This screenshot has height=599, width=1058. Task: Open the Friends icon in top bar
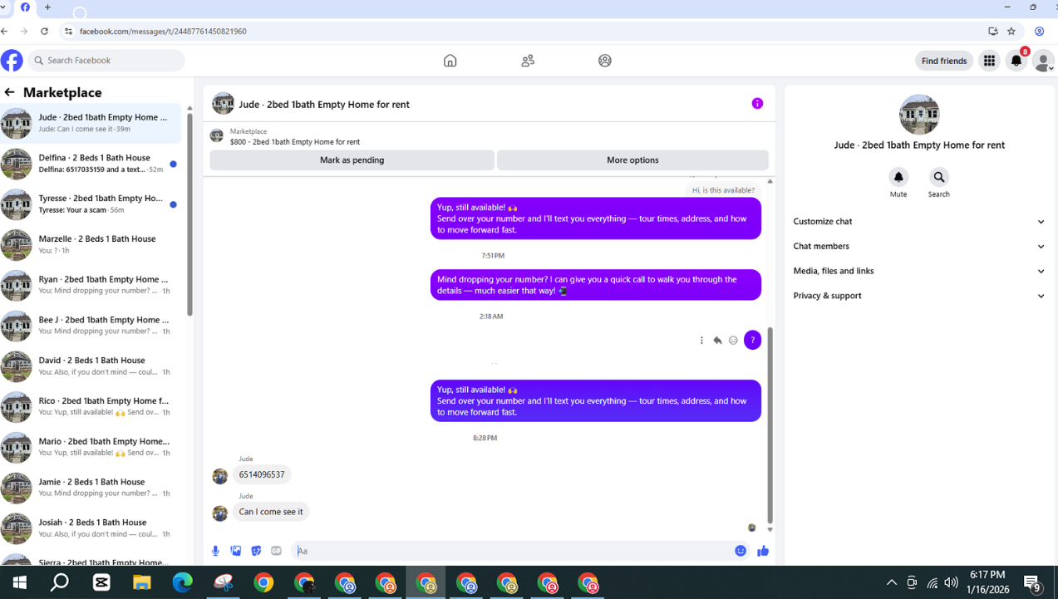point(528,61)
